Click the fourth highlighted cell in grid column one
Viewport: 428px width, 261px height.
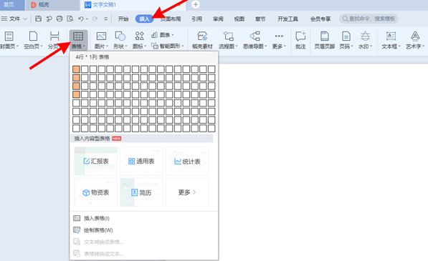[76, 94]
